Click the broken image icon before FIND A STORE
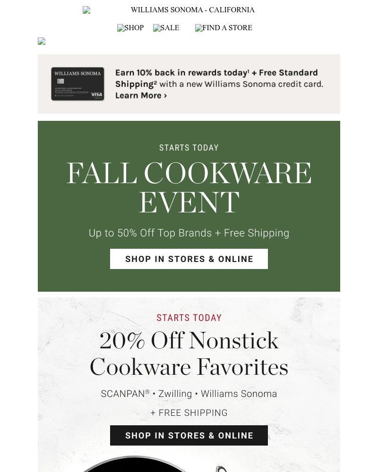Viewport: 378px width, 472px height. (198, 28)
